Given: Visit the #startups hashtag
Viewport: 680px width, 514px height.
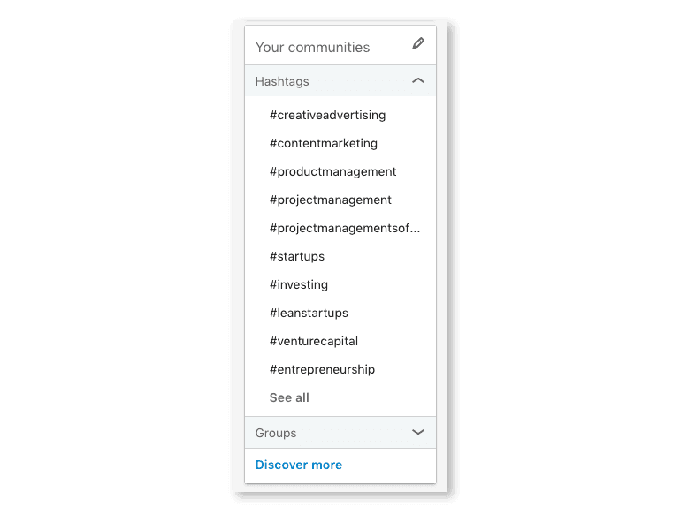Looking at the screenshot, I should point(296,256).
